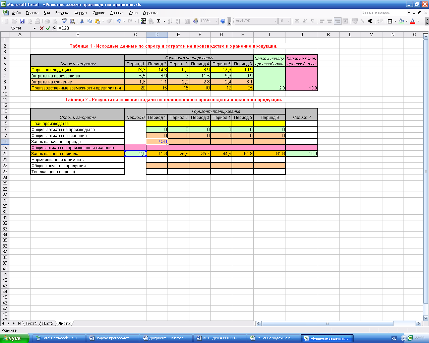Apply Fill Color paint bucket swatch

tap(401, 21)
